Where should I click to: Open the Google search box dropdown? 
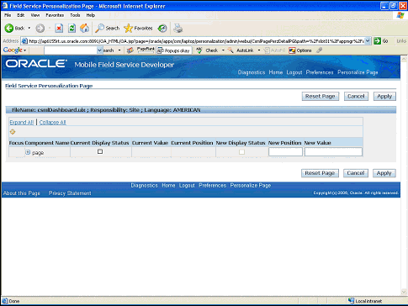tap(100, 50)
